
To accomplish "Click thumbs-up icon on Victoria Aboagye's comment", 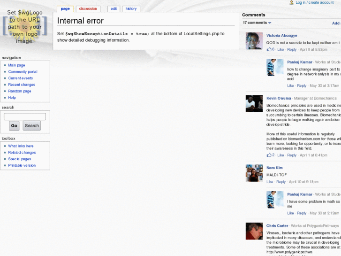I will [x=269, y=49].
